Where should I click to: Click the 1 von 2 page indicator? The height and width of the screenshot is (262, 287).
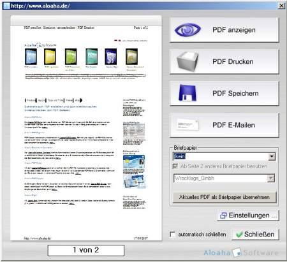pyautogui.click(x=86, y=250)
